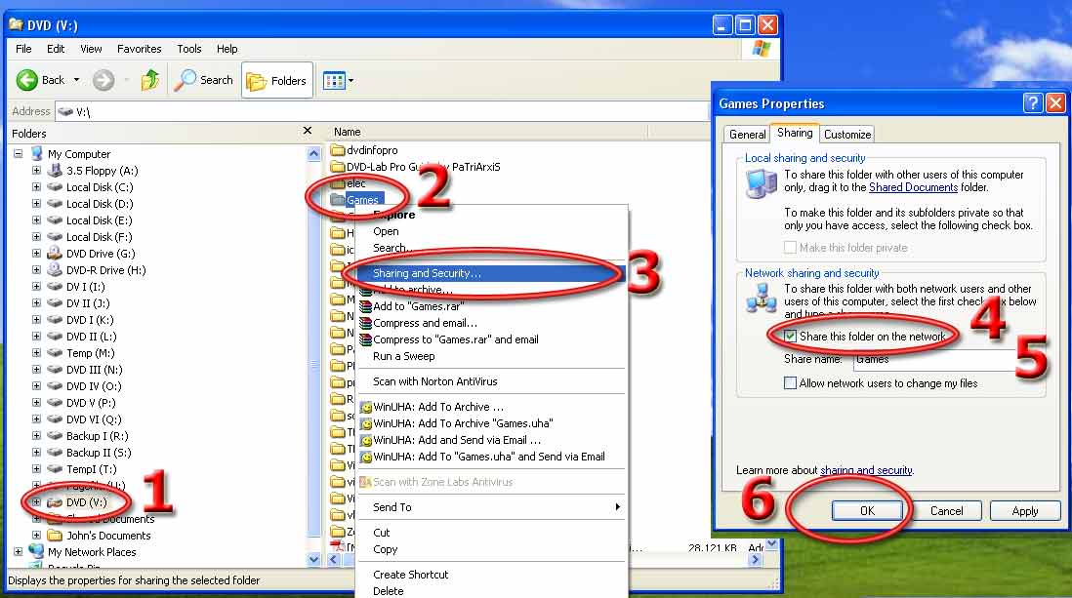
Task: Open the Views icon dropdown
Action: tap(338, 80)
